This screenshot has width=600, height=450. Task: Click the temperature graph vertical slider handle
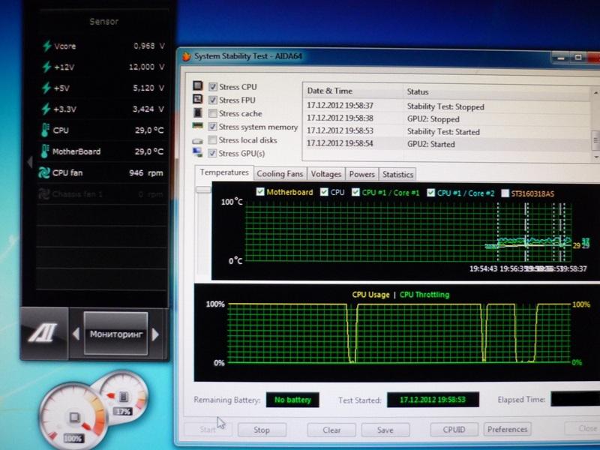click(x=203, y=190)
